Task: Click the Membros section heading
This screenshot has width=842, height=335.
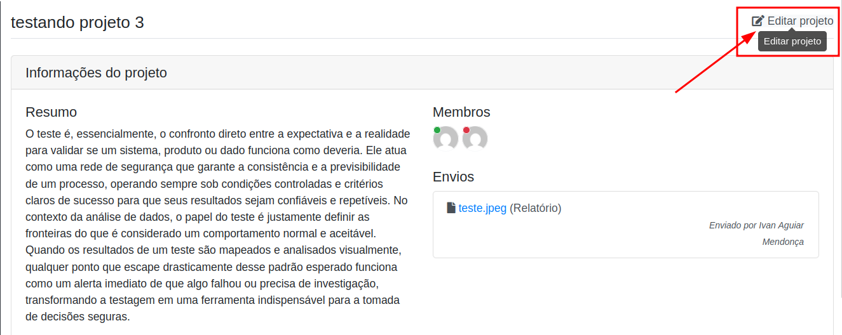Action: [461, 112]
